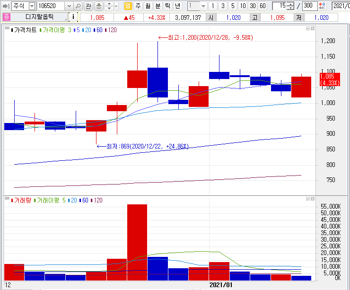Image resolution: width=350 pixels, height=290 pixels.
Task: Click the tallest red volume bar
Action: tap(137, 242)
